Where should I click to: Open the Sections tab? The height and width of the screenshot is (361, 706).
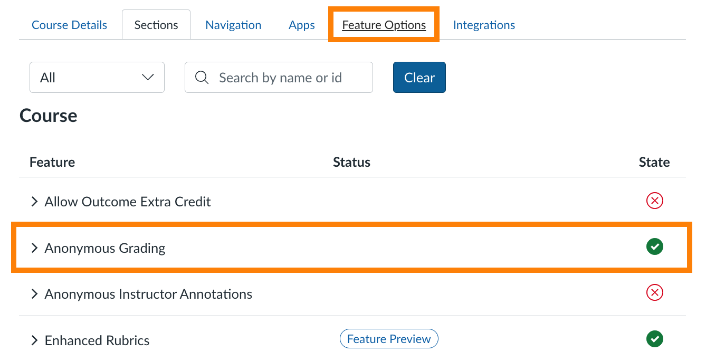pos(156,25)
